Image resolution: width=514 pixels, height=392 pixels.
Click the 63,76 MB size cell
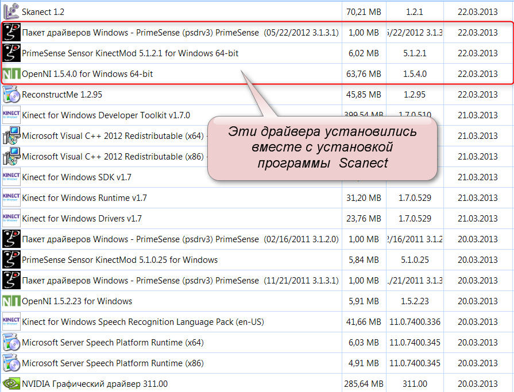click(x=364, y=73)
